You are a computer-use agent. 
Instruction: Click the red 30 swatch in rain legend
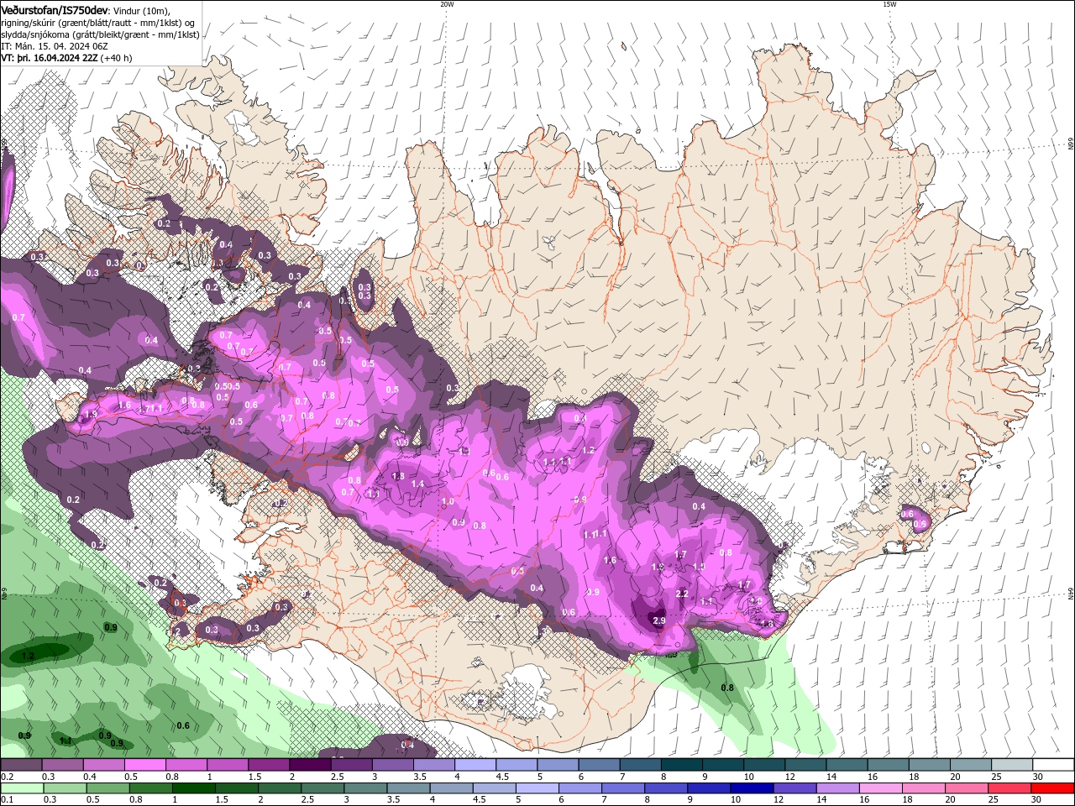1054,788
